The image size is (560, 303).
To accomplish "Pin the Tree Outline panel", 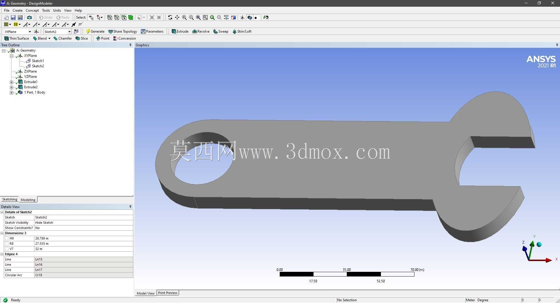I will coord(130,45).
